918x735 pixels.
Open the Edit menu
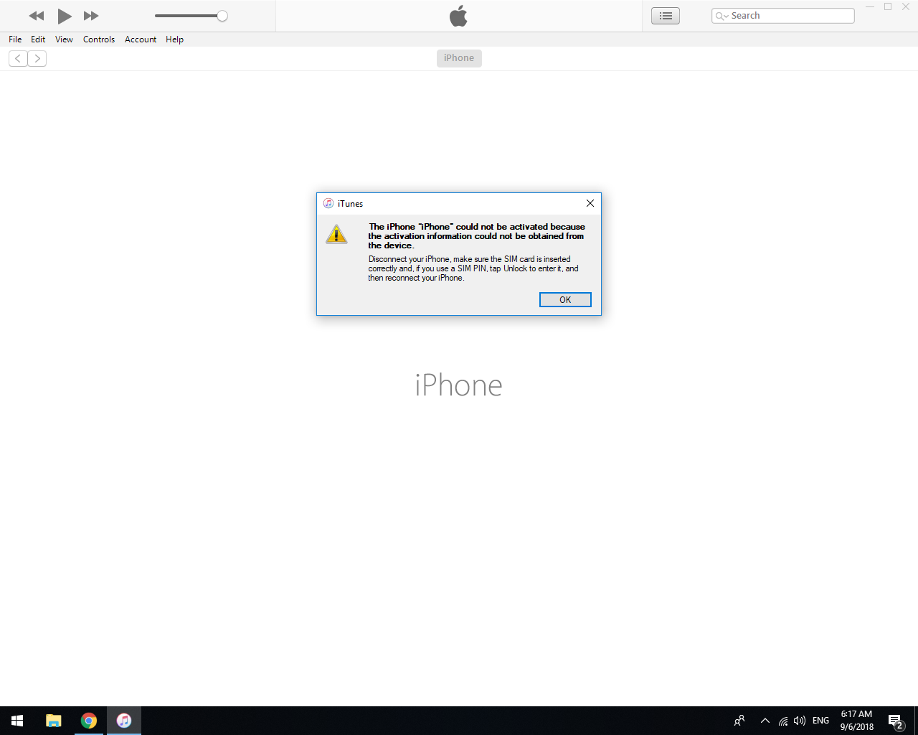click(38, 39)
